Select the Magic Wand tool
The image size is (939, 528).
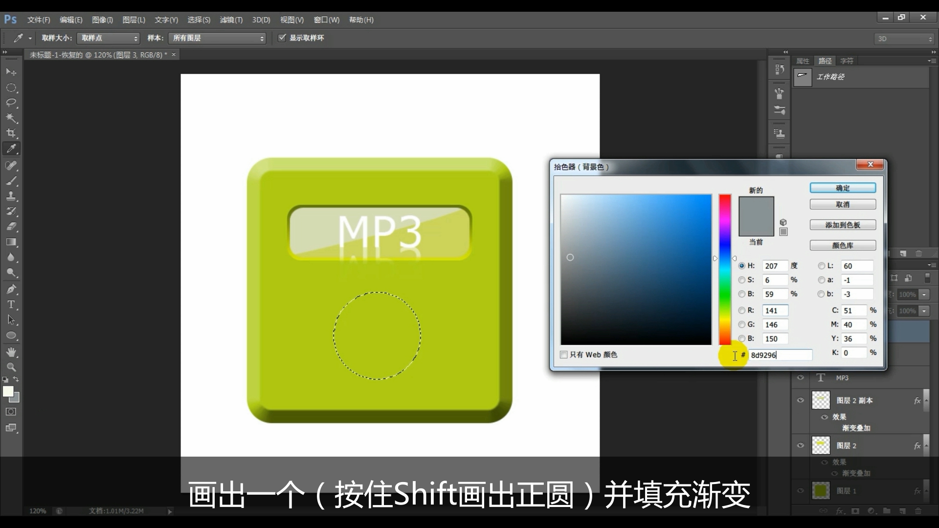point(11,118)
